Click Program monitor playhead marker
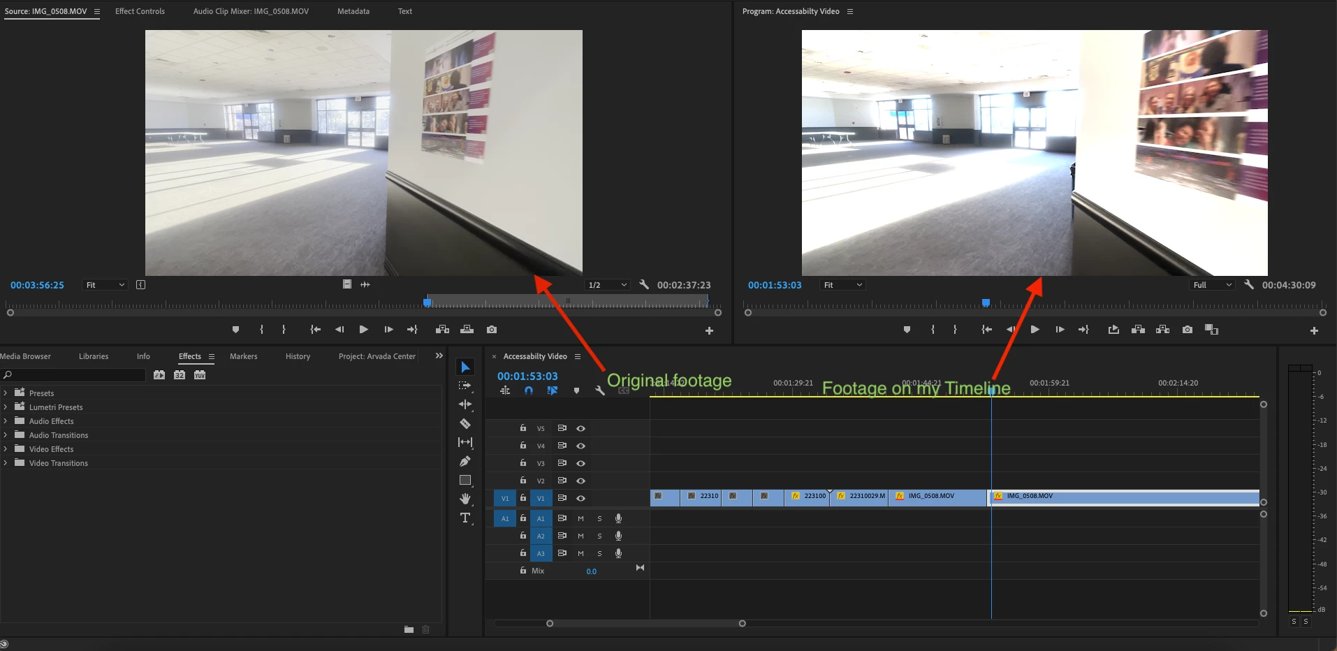Image resolution: width=1337 pixels, height=651 pixels. pos(986,302)
